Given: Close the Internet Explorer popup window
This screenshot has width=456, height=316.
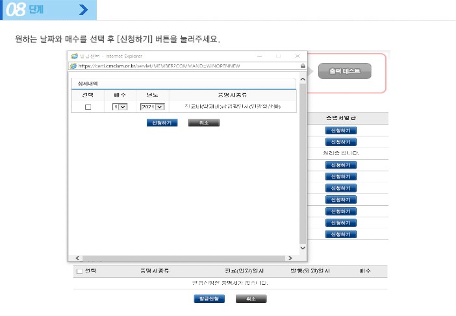Looking at the screenshot, I should [x=298, y=56].
